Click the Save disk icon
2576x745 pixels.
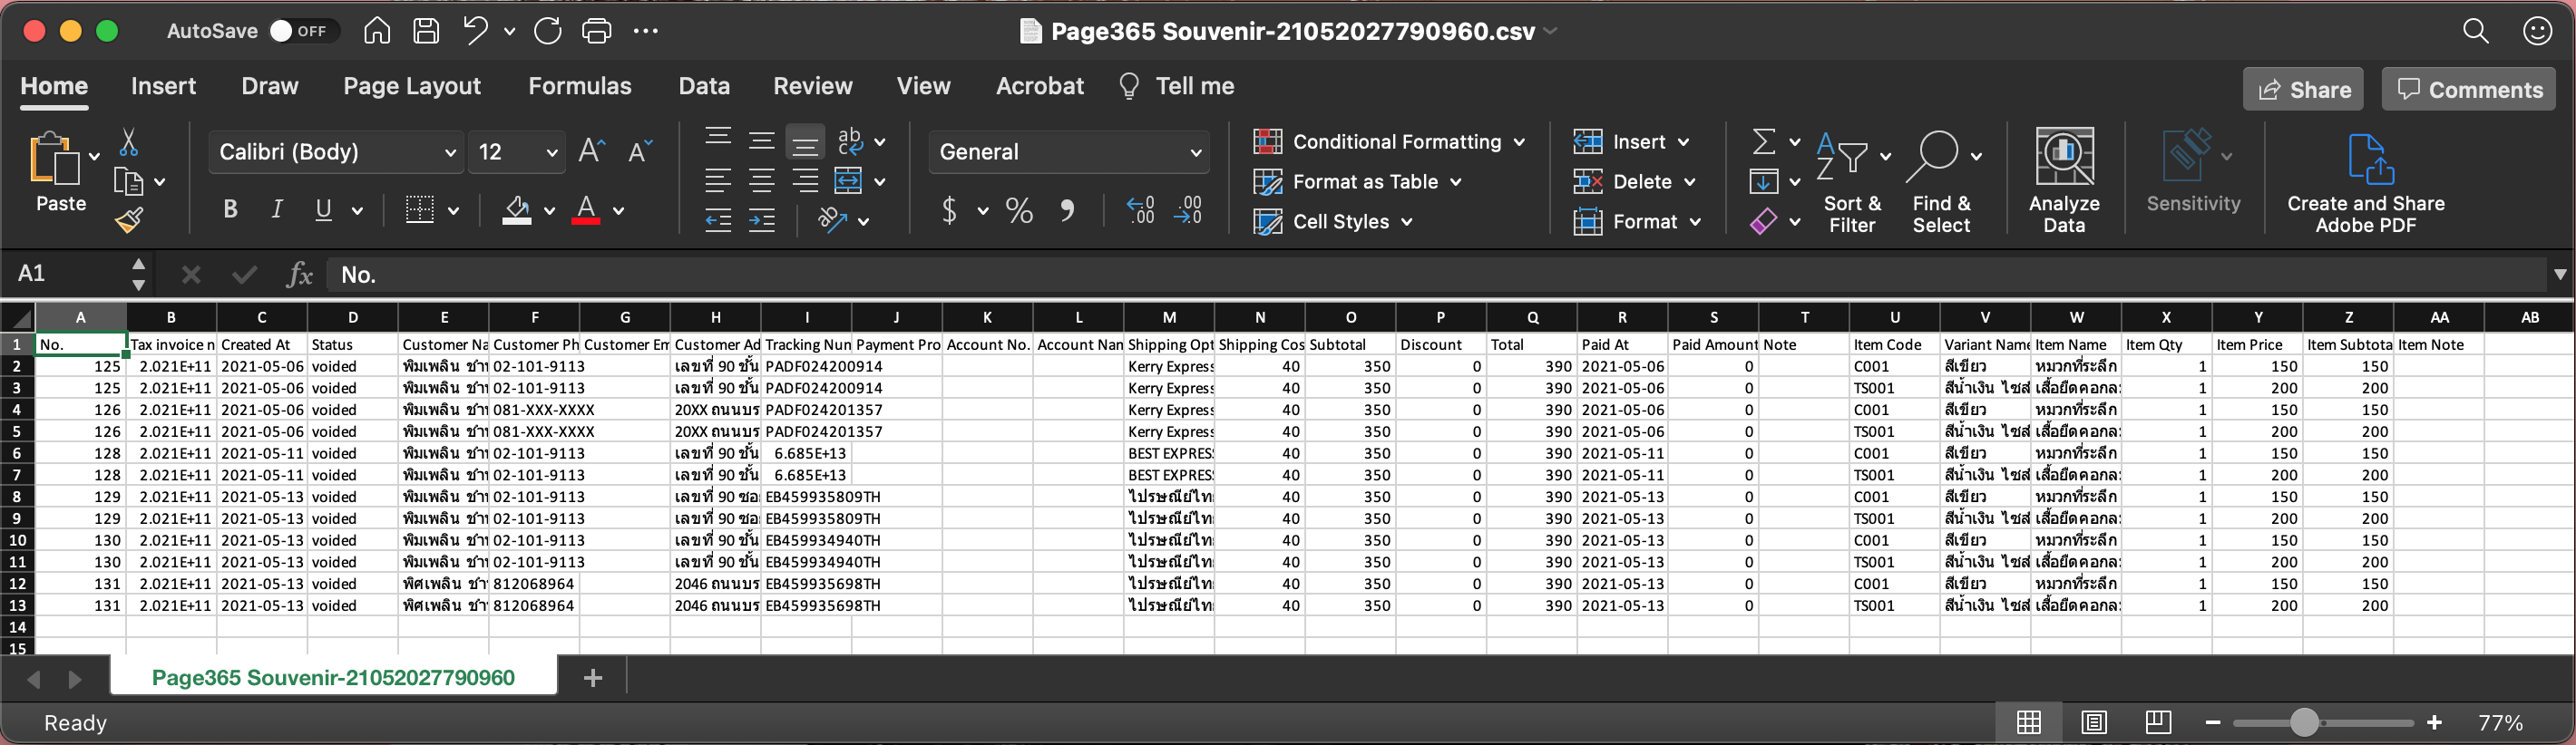coord(426,31)
